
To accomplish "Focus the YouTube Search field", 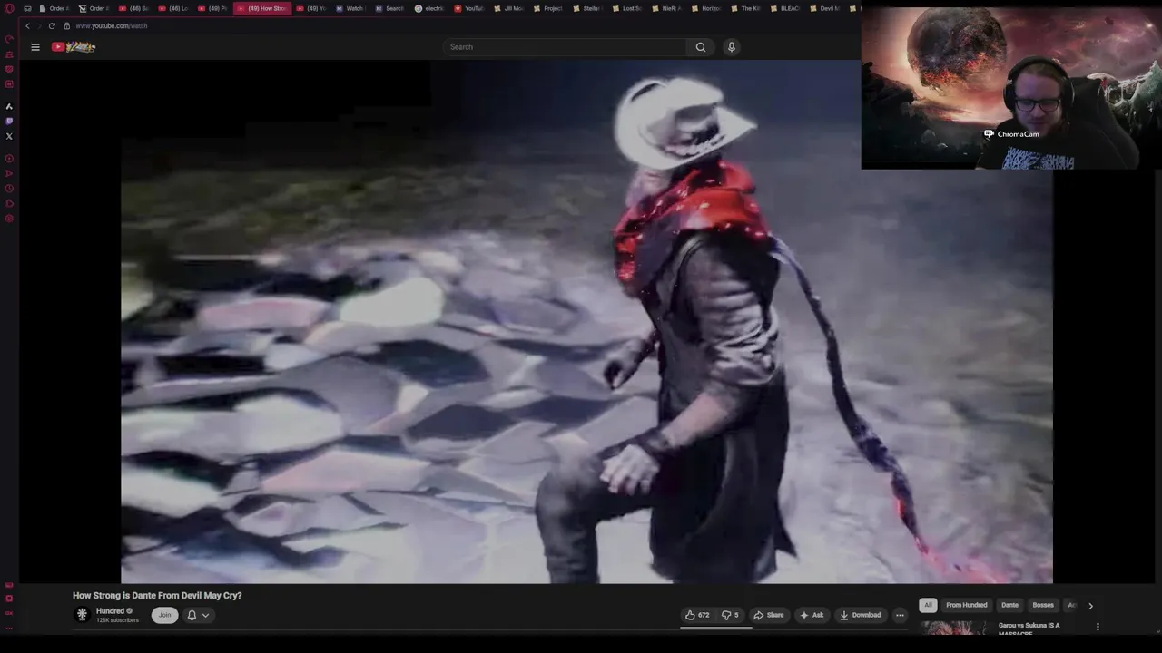I will tap(566, 47).
